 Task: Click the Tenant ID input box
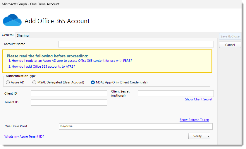[x=69, y=102]
